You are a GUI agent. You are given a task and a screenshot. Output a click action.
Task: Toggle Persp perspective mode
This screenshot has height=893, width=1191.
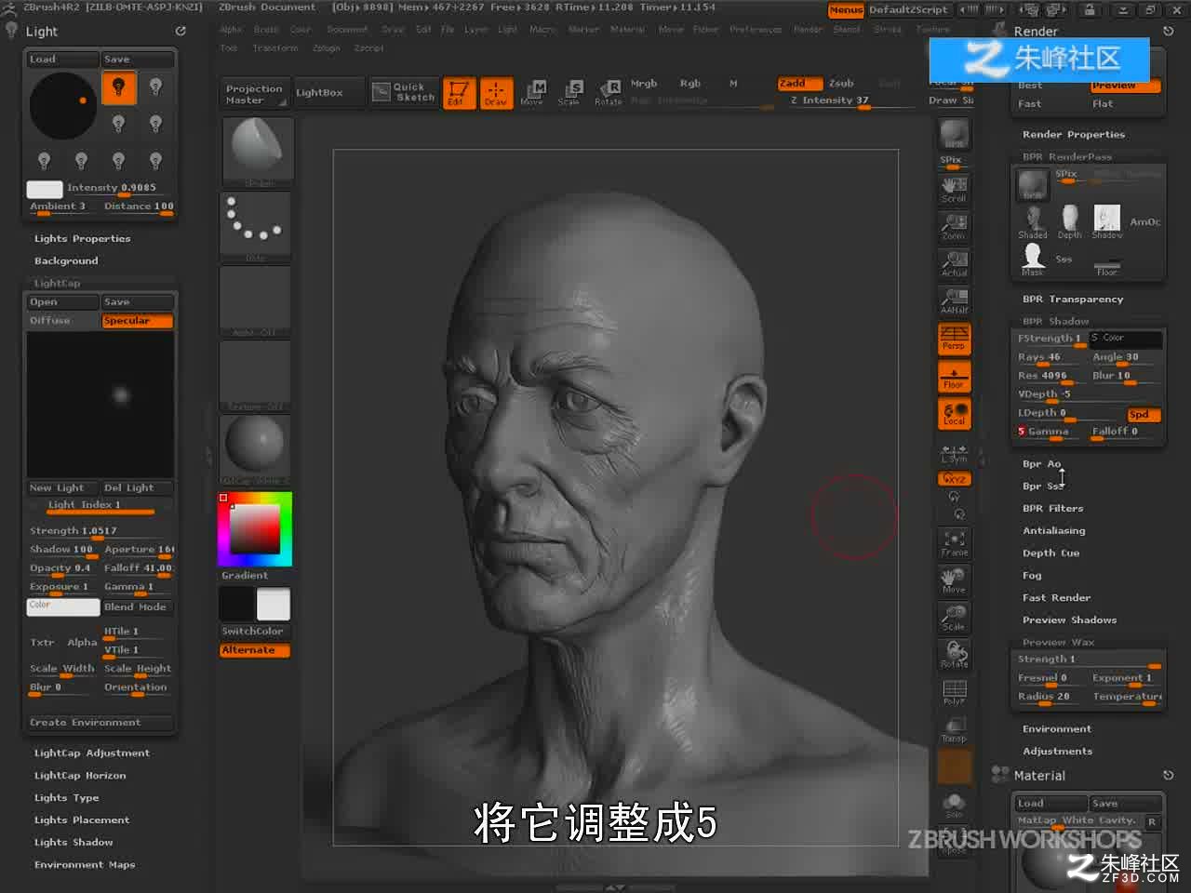coord(954,339)
